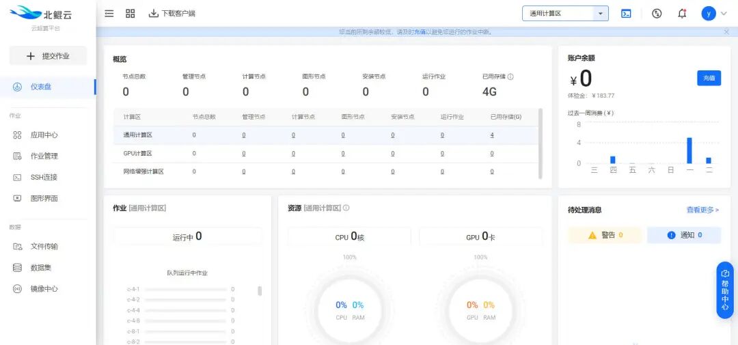Click the download icon beside 下载客户端
Screen dimensions: 738x345
click(x=154, y=14)
